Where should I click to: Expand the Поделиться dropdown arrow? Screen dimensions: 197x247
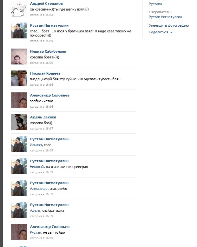click(171, 32)
